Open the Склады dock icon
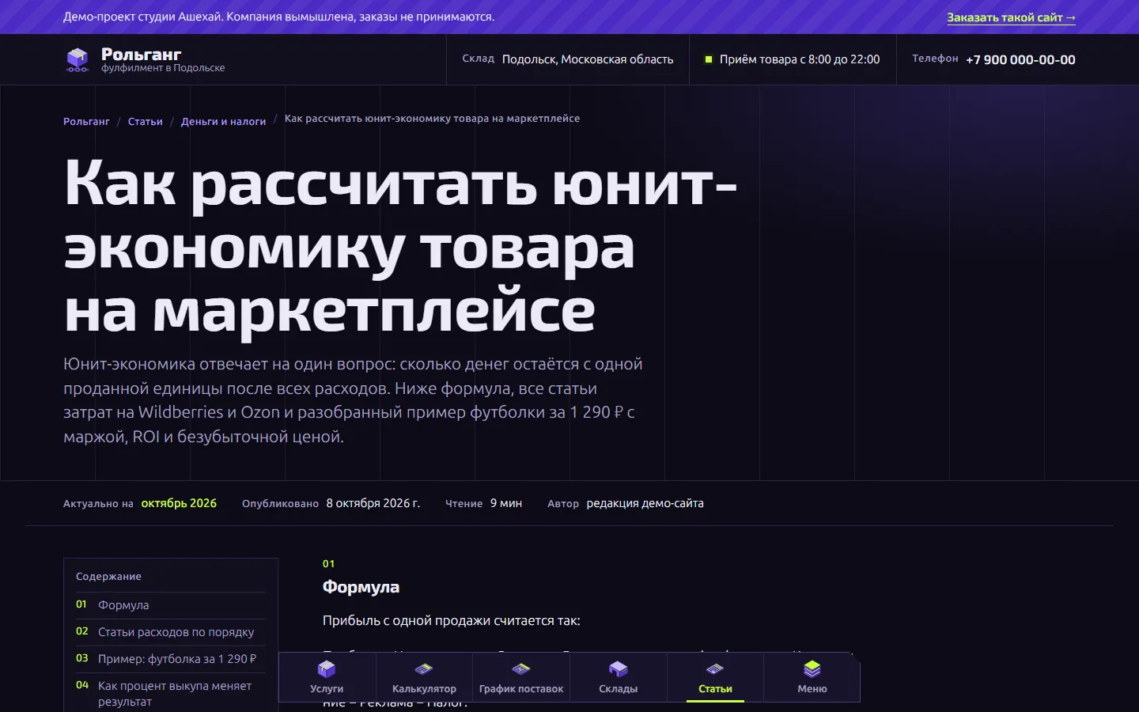The image size is (1139, 712). pos(619,677)
